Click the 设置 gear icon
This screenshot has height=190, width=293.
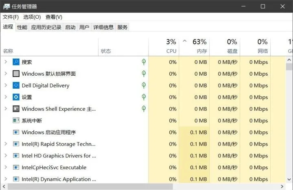[16, 97]
